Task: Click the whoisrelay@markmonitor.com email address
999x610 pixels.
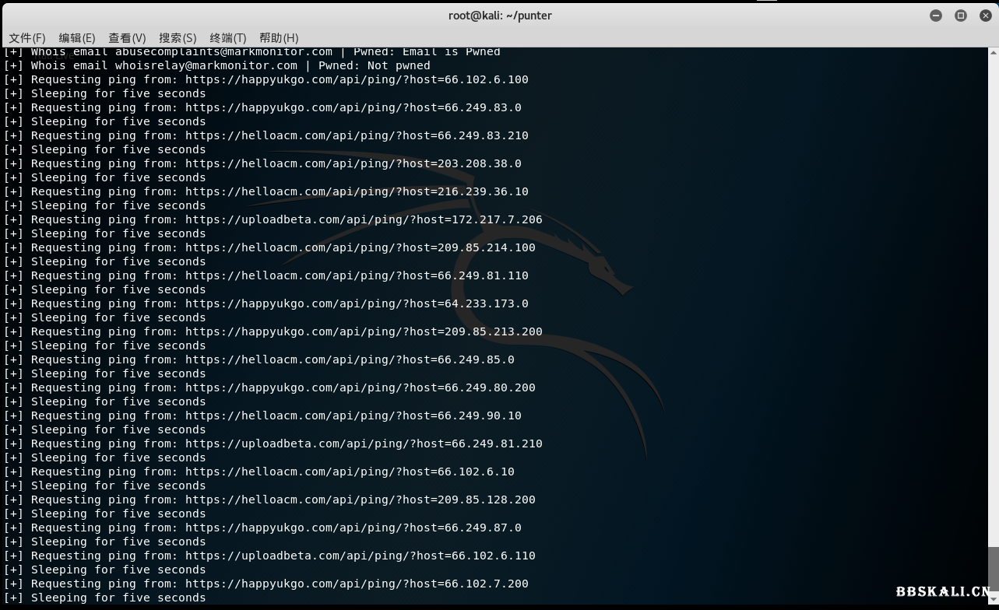Action: coord(206,65)
